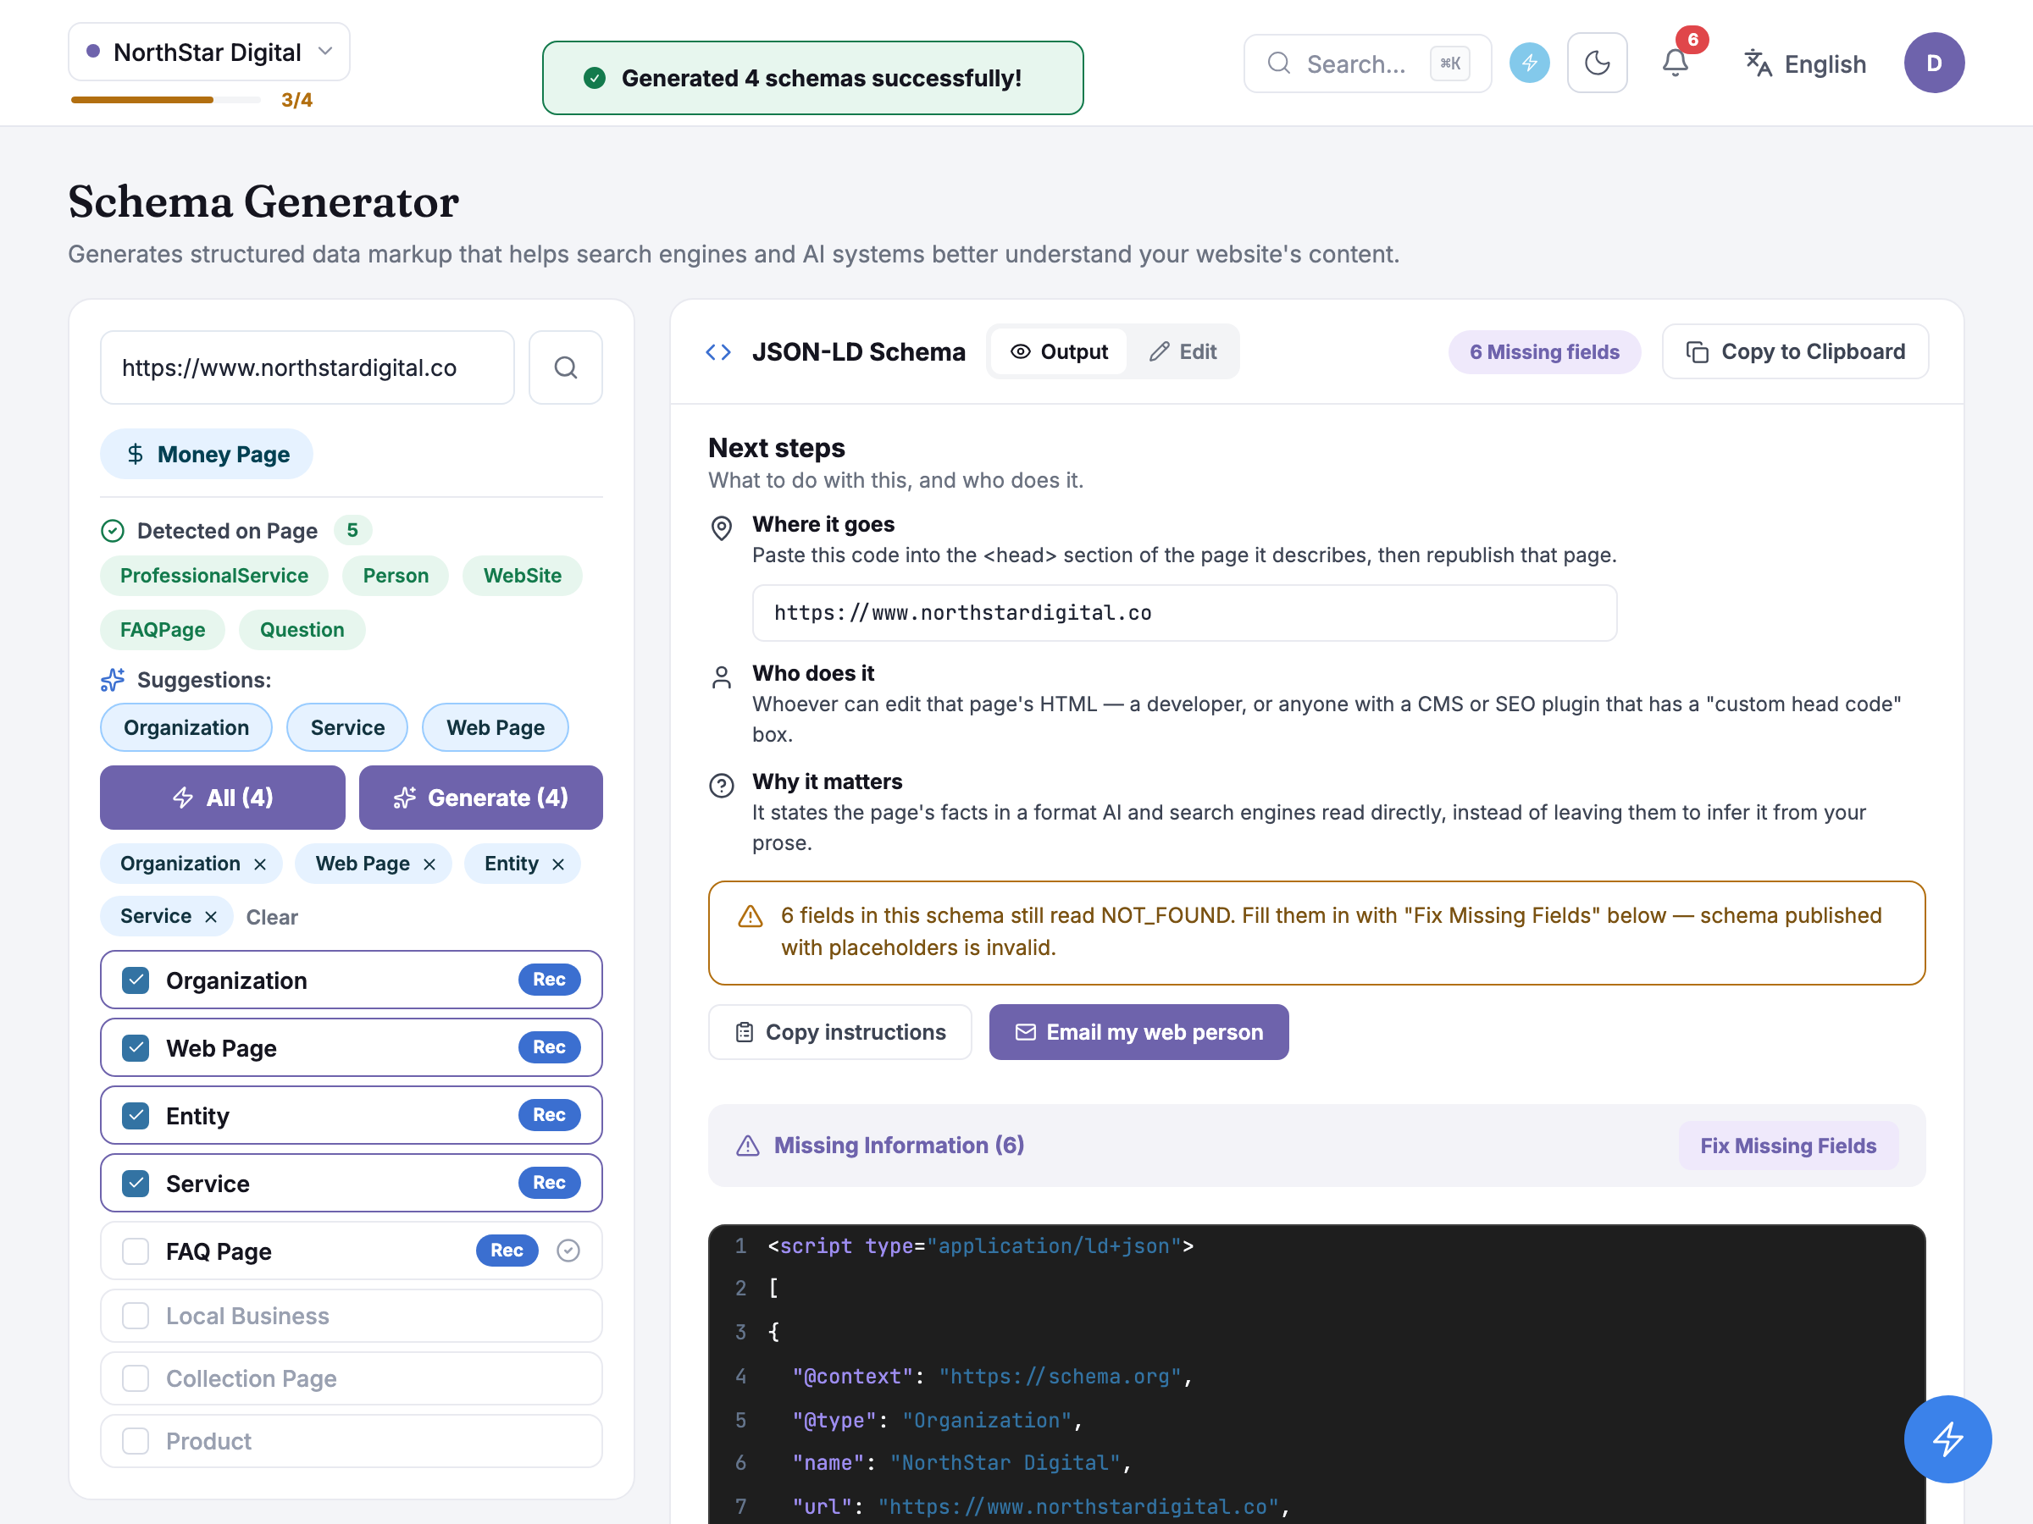Switch to the Edit tab

point(1183,352)
